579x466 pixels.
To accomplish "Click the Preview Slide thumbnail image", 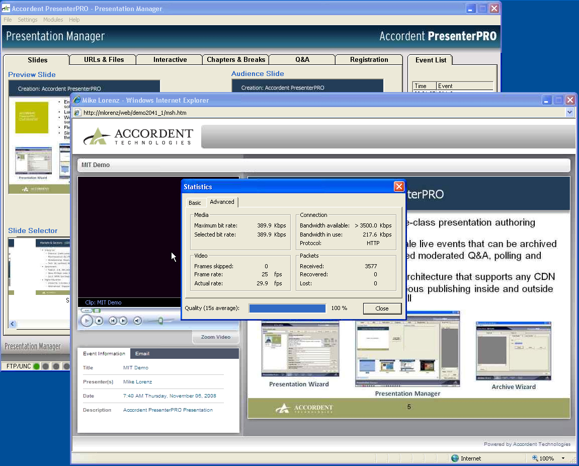I will 40,137.
